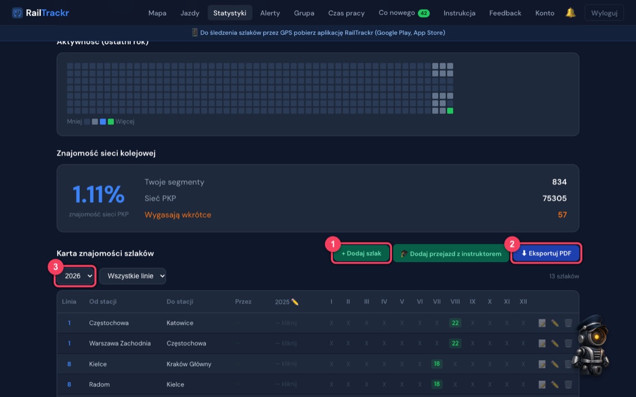The image size is (636, 397).
Task: Open the note icon for Radom–Kielce row
Action: tap(542, 384)
